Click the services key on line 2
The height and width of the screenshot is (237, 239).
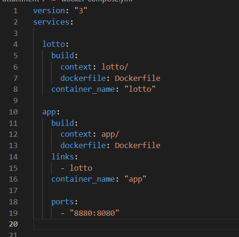[51, 22]
